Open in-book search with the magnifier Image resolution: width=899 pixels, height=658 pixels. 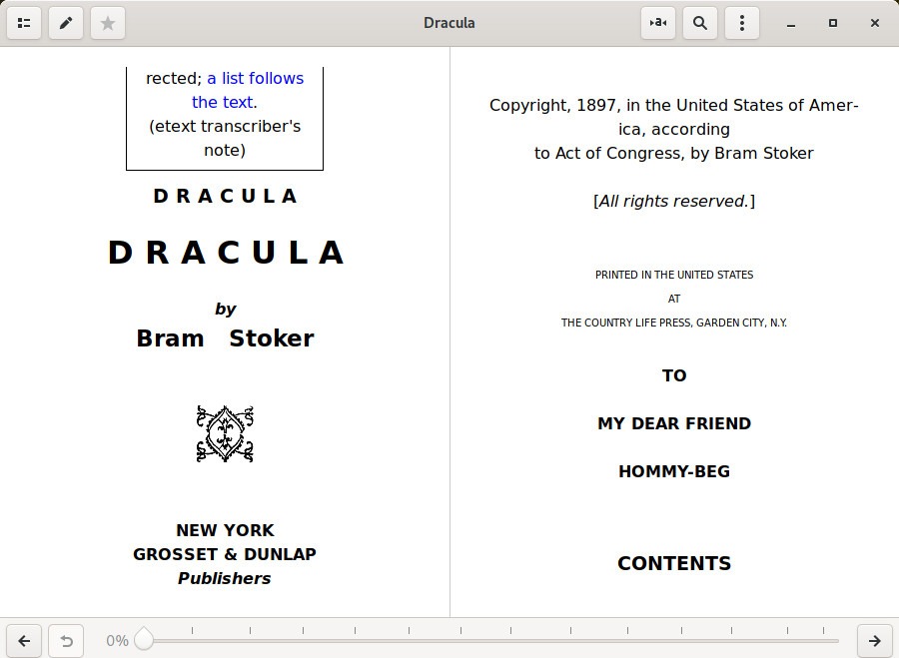coord(699,22)
